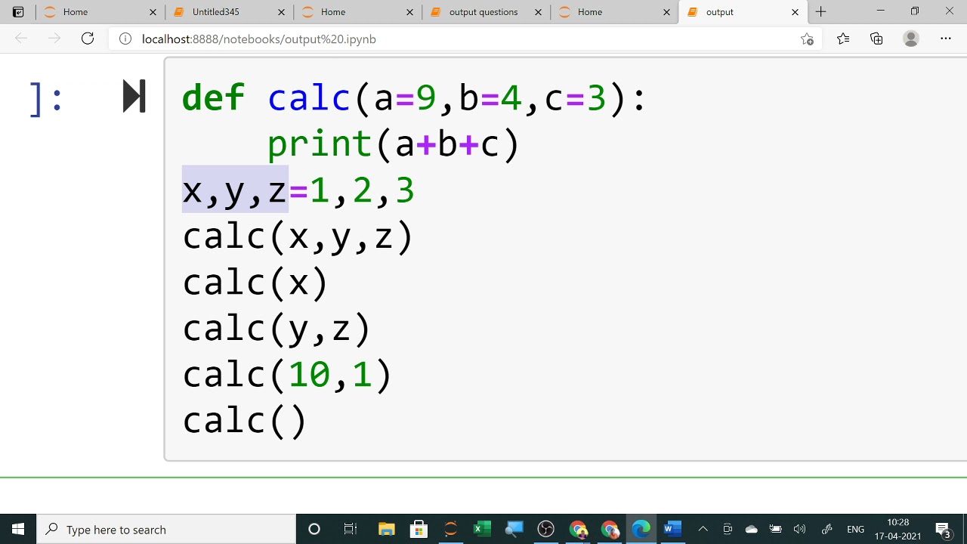Run the cell with the run icon
967x544 pixels.
point(134,97)
